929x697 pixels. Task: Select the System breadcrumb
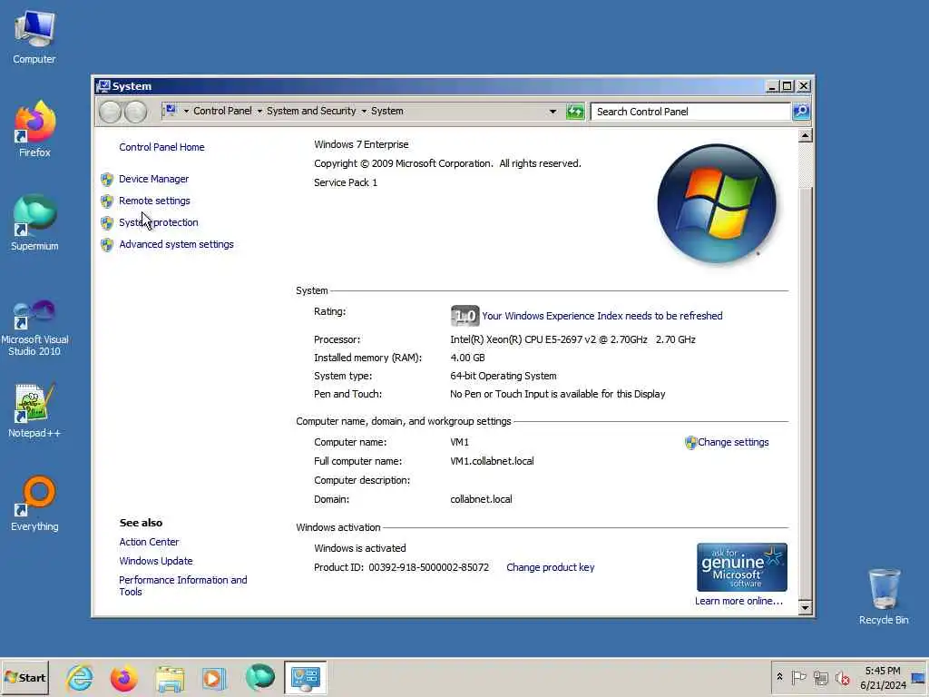click(x=386, y=111)
